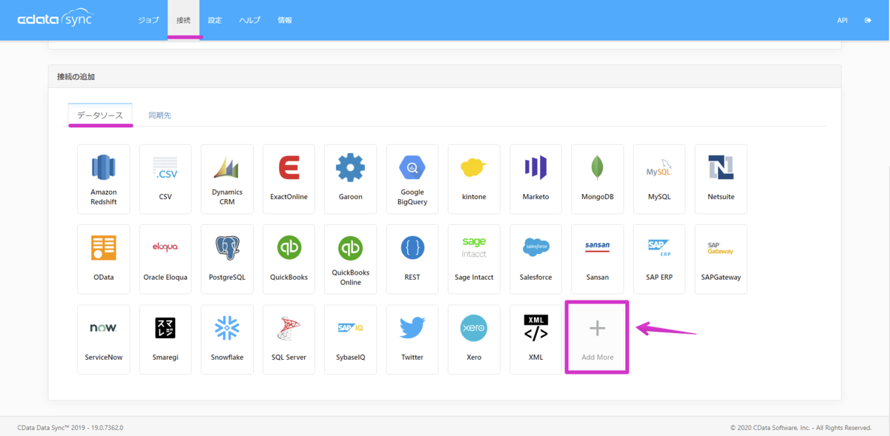
Task: Select the Sansan connector
Action: coord(597,259)
